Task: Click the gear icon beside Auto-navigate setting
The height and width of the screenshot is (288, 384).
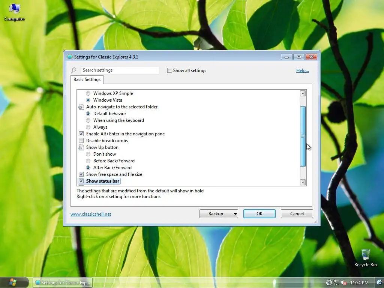Action: (81, 107)
